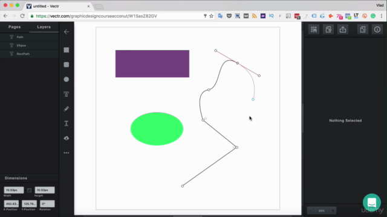Open the info circle icon
This screenshot has height=217, width=387.
coord(377,30)
